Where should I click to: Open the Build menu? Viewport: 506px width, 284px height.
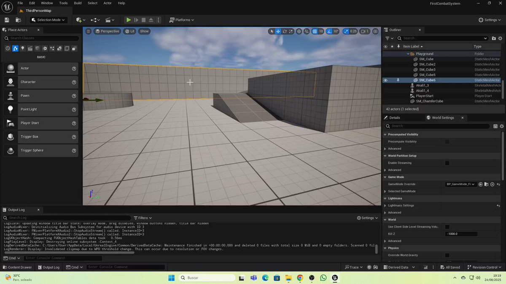pyautogui.click(x=78, y=3)
